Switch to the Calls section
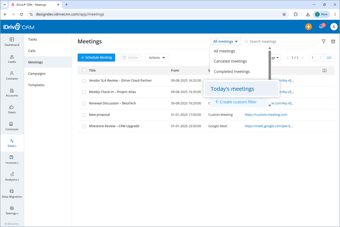Image resolution: width=340 pixels, height=227 pixels. click(32, 50)
